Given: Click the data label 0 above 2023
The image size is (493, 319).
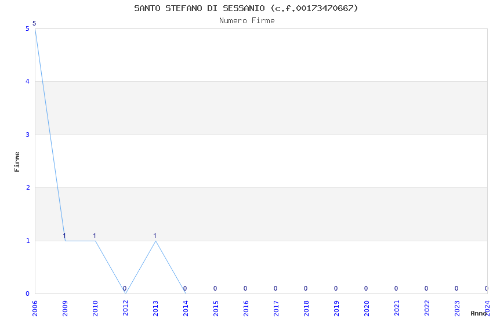Looking at the screenshot, I should tap(456, 288).
